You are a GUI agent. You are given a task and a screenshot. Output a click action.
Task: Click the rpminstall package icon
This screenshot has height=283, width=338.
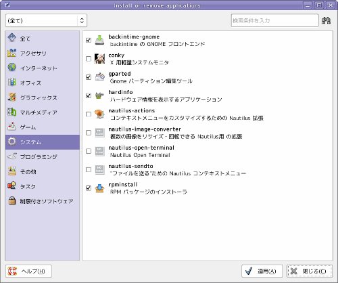pyautogui.click(x=99, y=188)
